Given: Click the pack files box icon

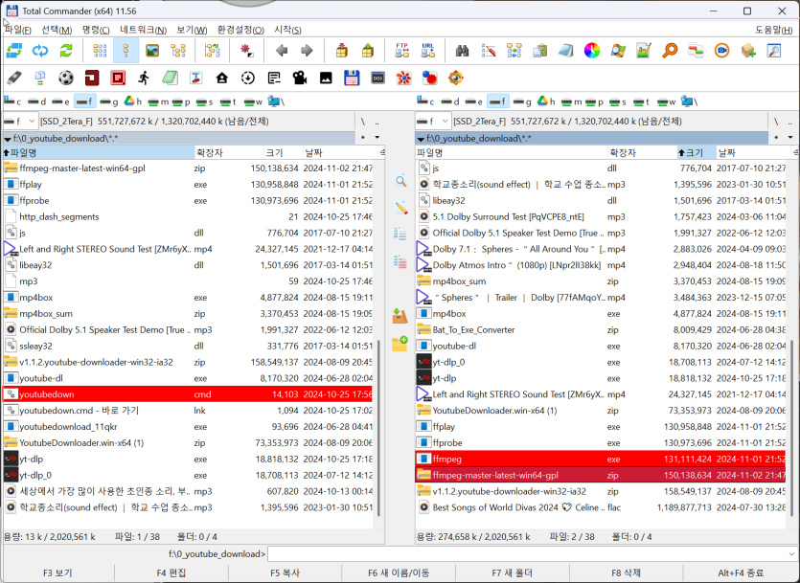Looking at the screenshot, I should coord(341,51).
